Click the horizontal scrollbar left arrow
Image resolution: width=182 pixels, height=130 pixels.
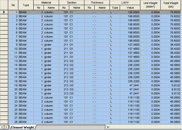coord(108,127)
